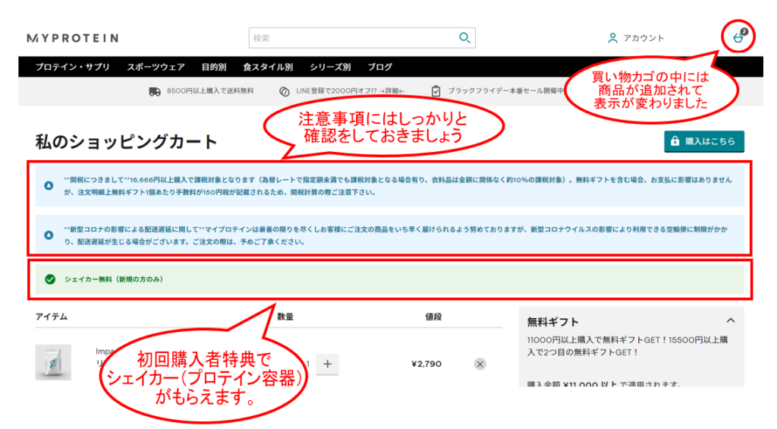Click the 購入はこちら checkout button
Image resolution: width=777 pixels, height=429 pixels.
pyautogui.click(x=704, y=141)
